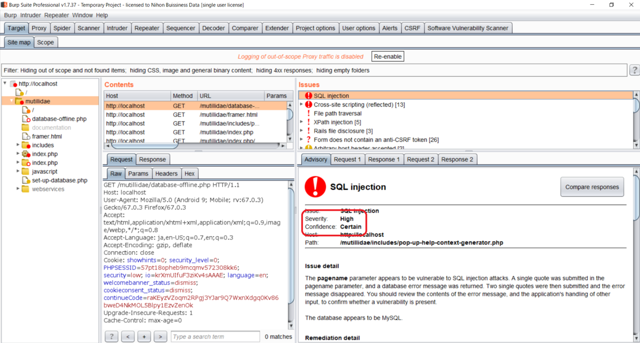The height and width of the screenshot is (343, 640).
Task: Sort contents by the Host column header
Action: (x=137, y=96)
